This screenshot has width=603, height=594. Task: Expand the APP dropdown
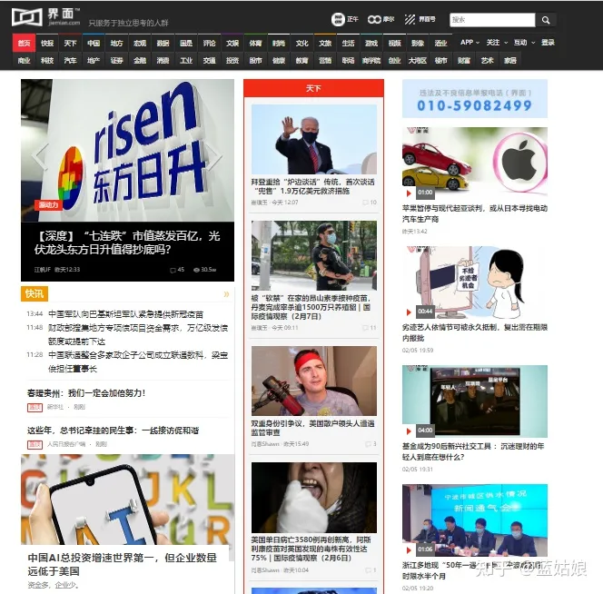pos(470,43)
